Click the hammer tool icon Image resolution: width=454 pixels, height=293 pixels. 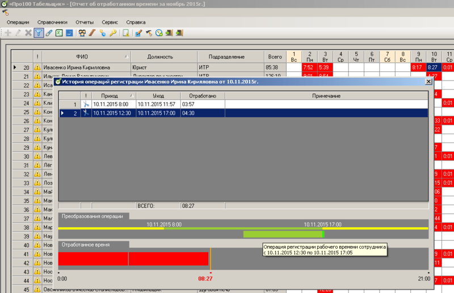[149, 33]
